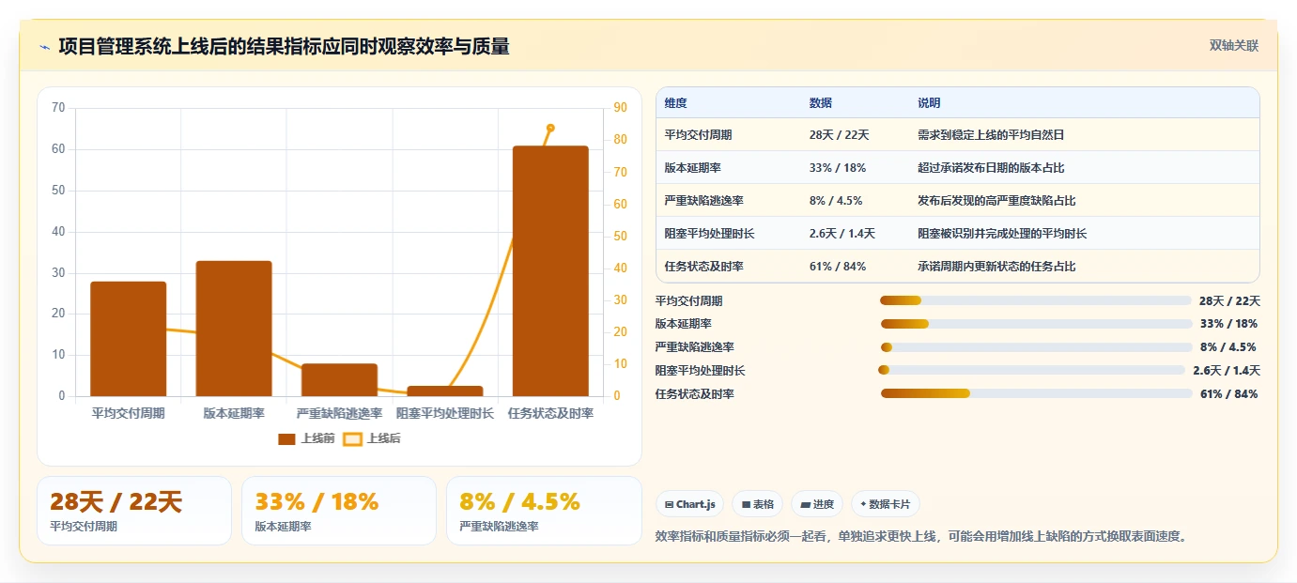
Task: Click the lightning icon beside the title
Action: click(x=45, y=47)
